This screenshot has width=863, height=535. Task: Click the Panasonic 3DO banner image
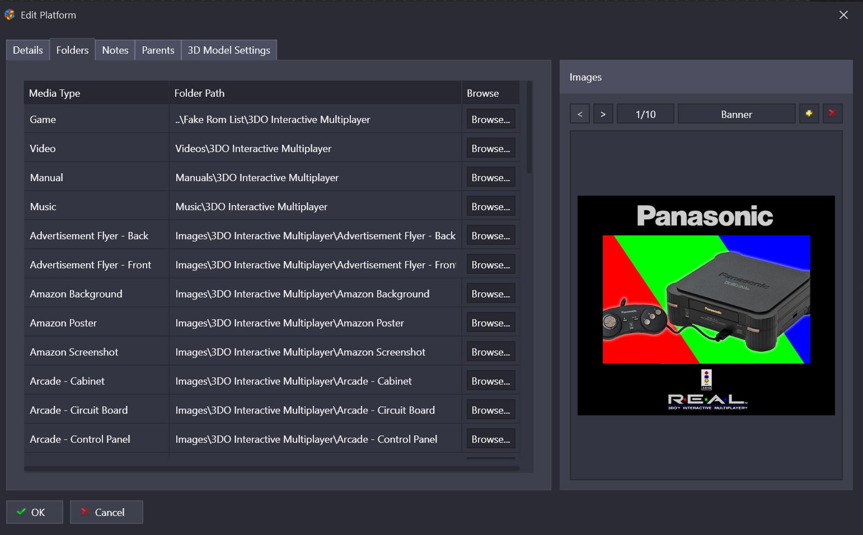coord(706,305)
